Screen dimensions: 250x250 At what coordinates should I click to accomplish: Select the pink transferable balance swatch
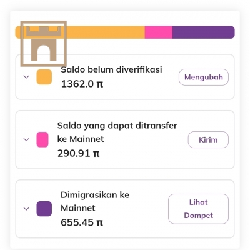42,139
